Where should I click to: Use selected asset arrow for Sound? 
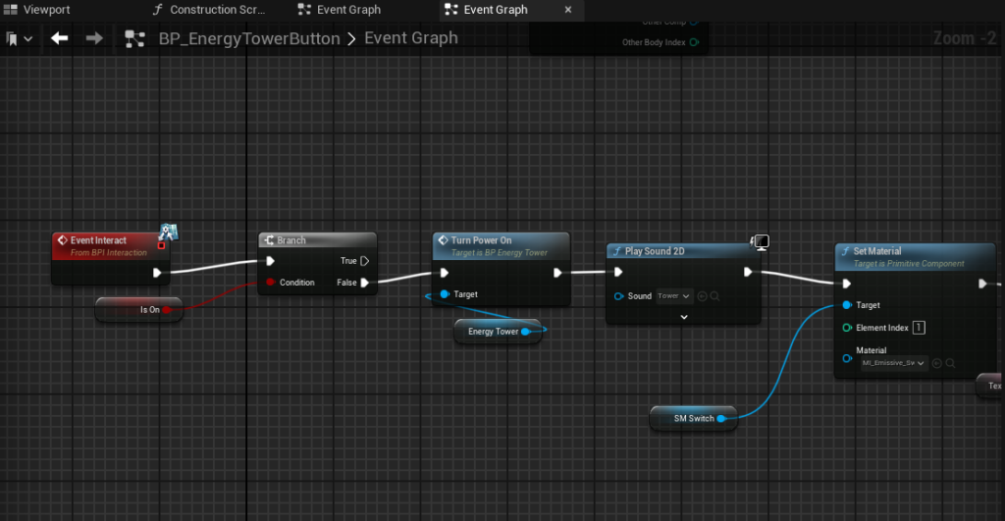[x=702, y=296]
